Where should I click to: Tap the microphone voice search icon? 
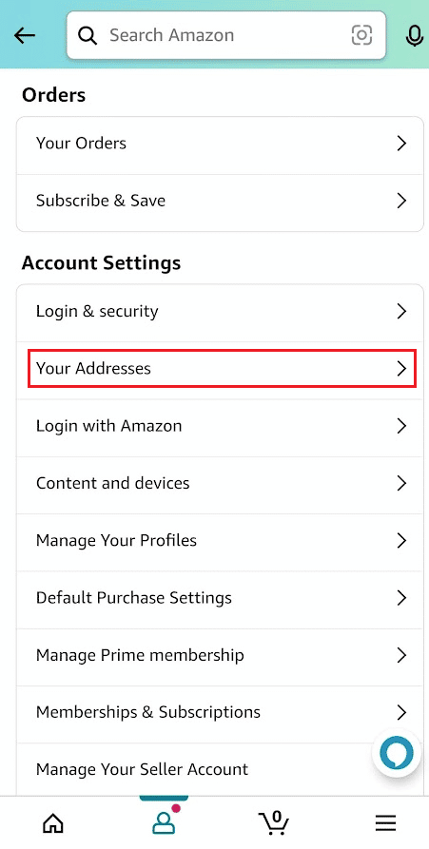point(414,36)
